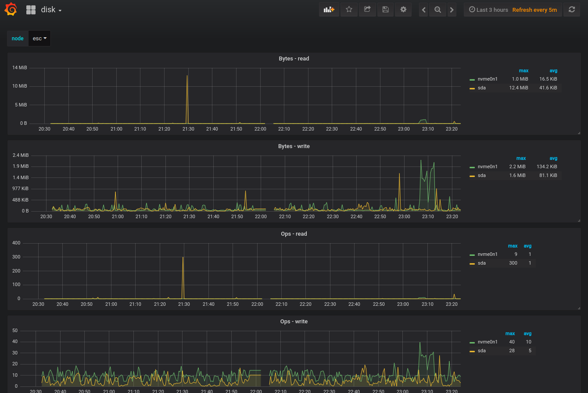This screenshot has width=588, height=393.
Task: Shift time range backward
Action: coord(423,10)
